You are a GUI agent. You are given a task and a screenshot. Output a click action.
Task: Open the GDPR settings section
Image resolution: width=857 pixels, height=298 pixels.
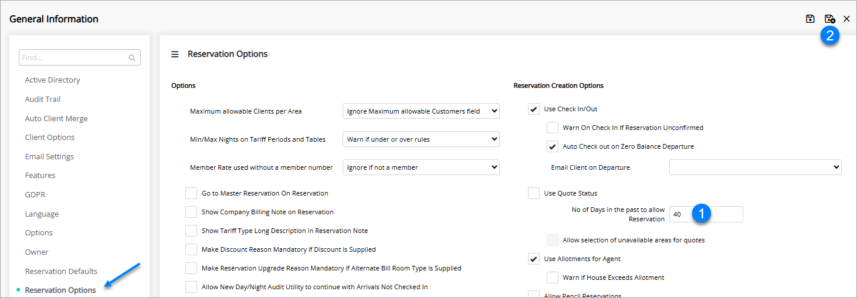click(35, 194)
